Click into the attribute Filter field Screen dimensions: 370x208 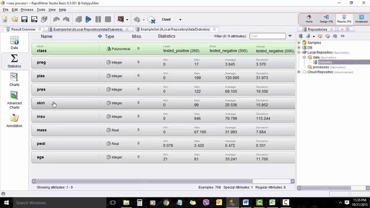267,36
